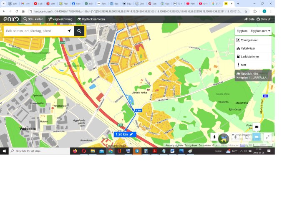This screenshot has width=292, height=219.
Task: Open Opera from the taskbar
Action: [84, 151]
